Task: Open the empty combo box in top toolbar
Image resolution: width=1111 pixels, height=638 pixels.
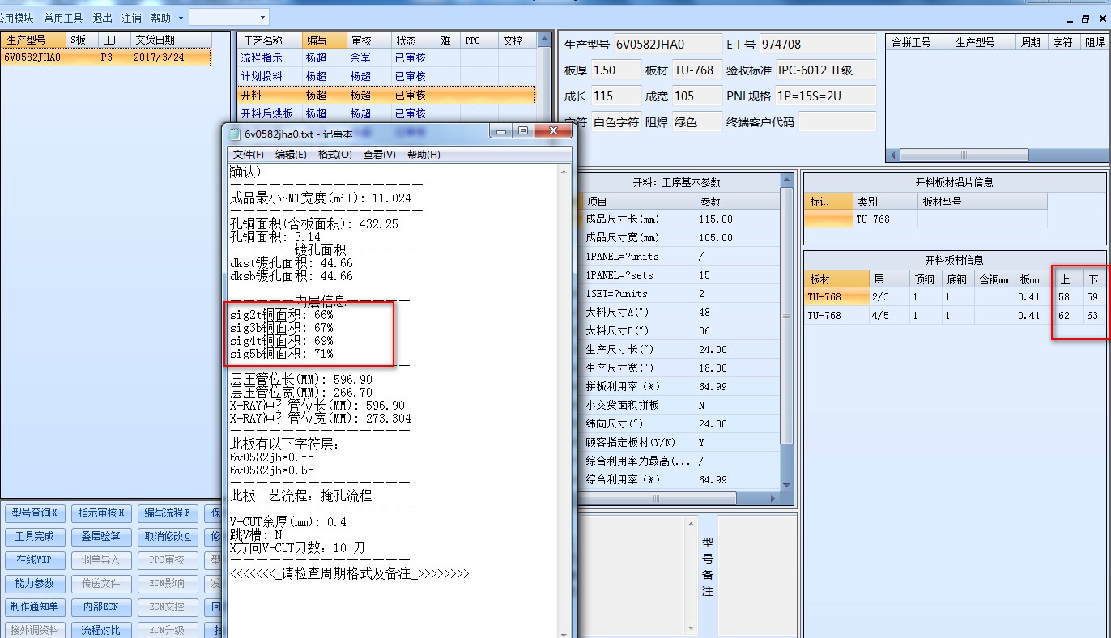Action: (x=229, y=17)
